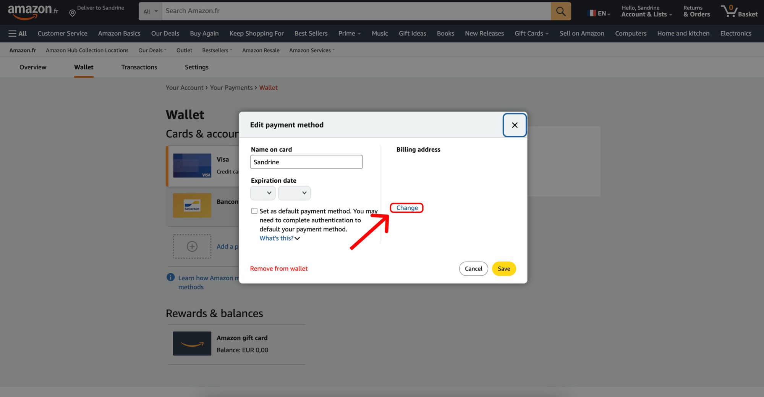Expand the Prime menu

tap(349, 34)
